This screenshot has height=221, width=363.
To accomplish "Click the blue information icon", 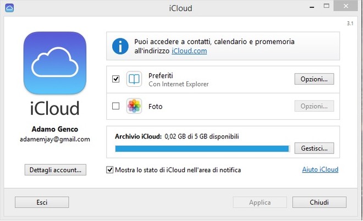I will click(120, 46).
